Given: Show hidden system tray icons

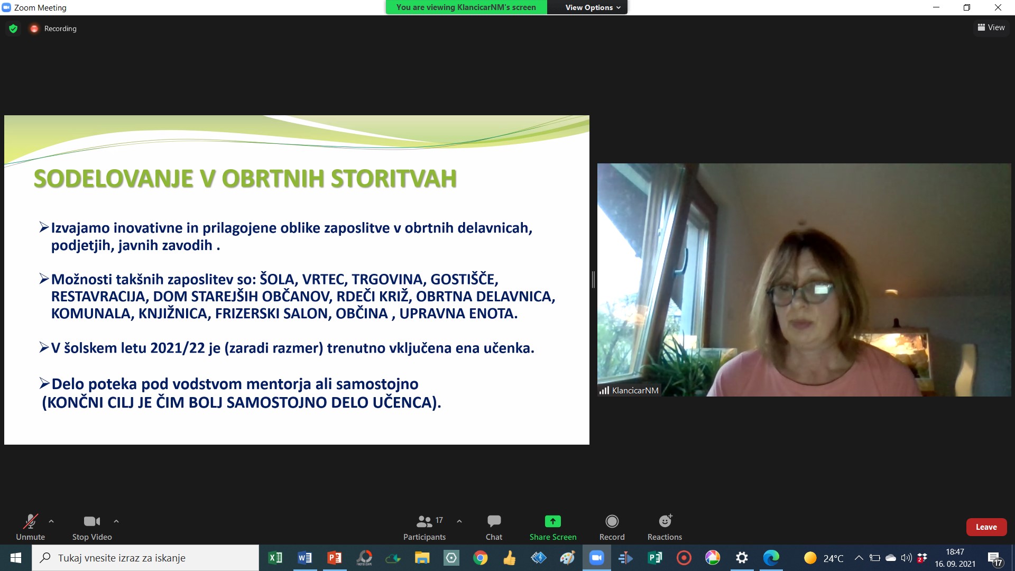Looking at the screenshot, I should tap(859, 558).
